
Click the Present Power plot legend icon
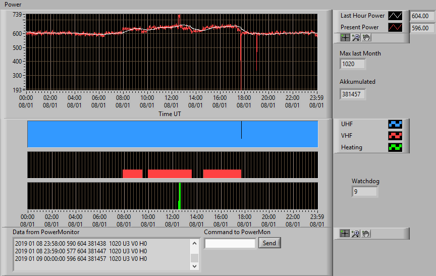click(395, 27)
